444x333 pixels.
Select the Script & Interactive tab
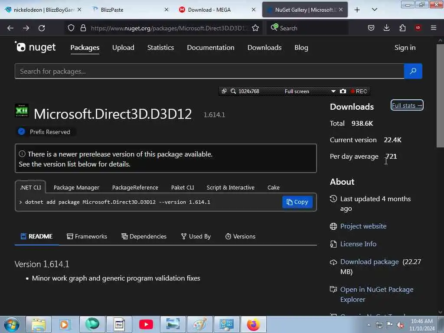click(231, 187)
